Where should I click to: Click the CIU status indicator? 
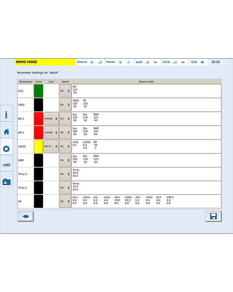(x=199, y=62)
